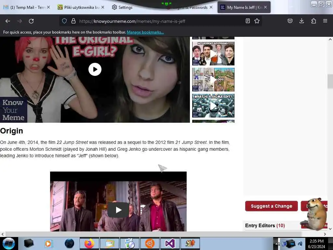Play the Original E-Girl video
This screenshot has height=250, width=333.
click(x=95, y=69)
